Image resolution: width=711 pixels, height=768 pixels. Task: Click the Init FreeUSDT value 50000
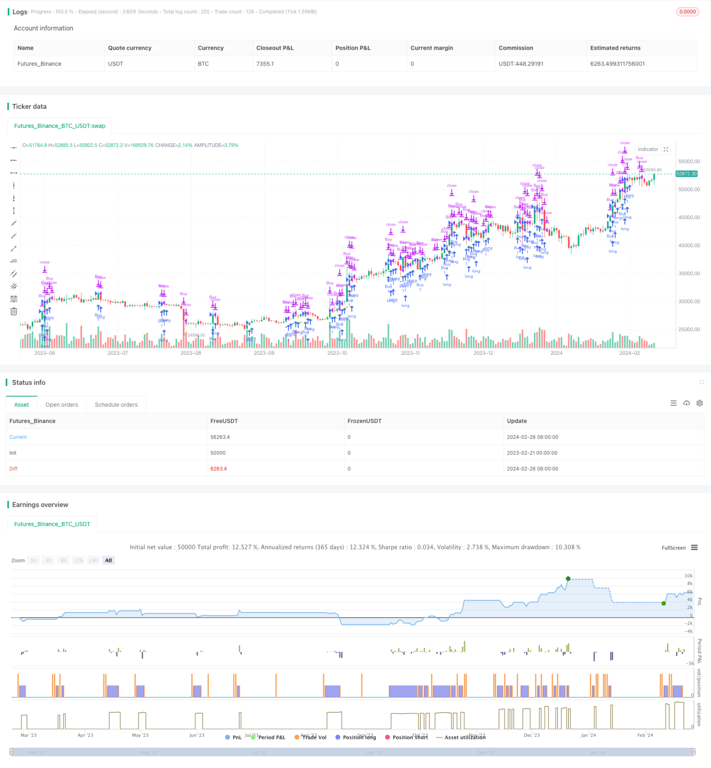(218, 453)
